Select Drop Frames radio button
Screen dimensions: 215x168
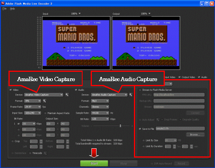click(162, 120)
